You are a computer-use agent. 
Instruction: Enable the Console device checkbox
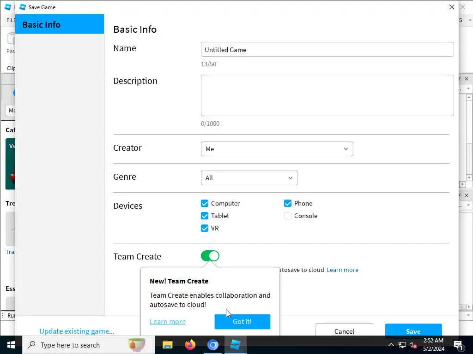click(x=288, y=216)
